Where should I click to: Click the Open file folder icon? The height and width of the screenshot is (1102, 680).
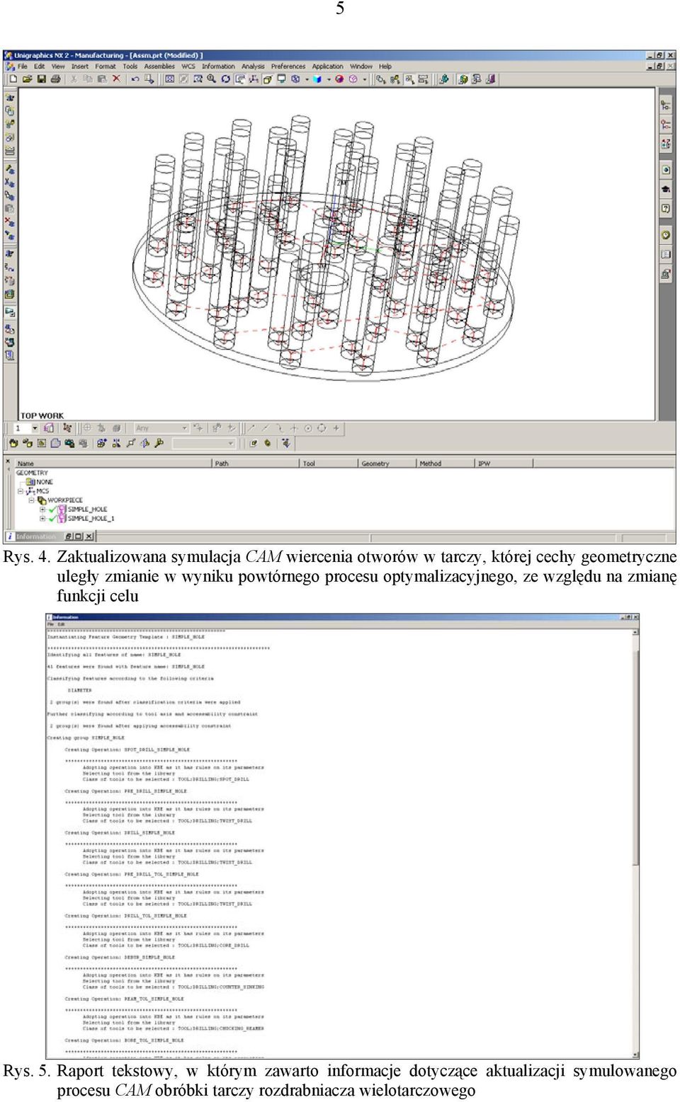pyautogui.click(x=27, y=79)
